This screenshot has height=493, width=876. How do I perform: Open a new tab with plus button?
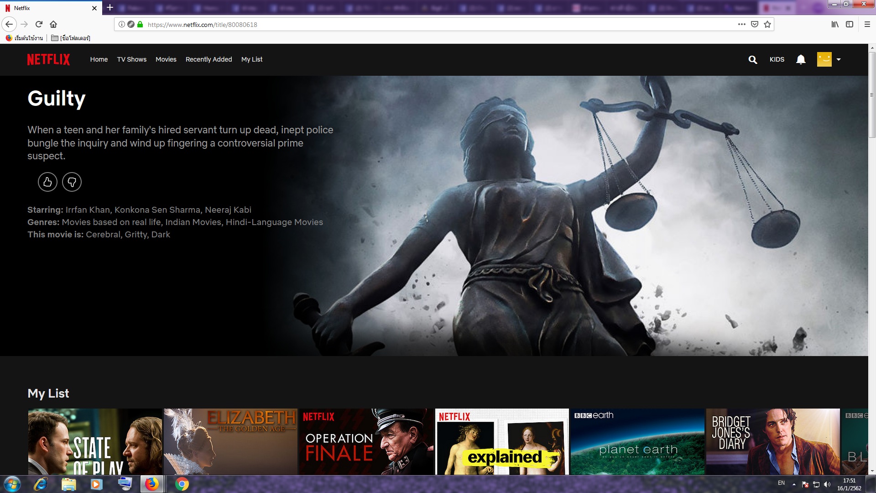(110, 7)
